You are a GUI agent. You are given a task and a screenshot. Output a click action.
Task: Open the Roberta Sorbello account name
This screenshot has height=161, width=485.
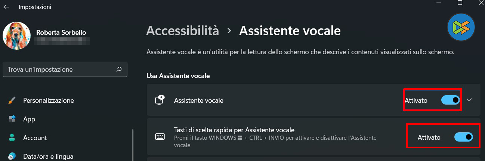coord(61,32)
